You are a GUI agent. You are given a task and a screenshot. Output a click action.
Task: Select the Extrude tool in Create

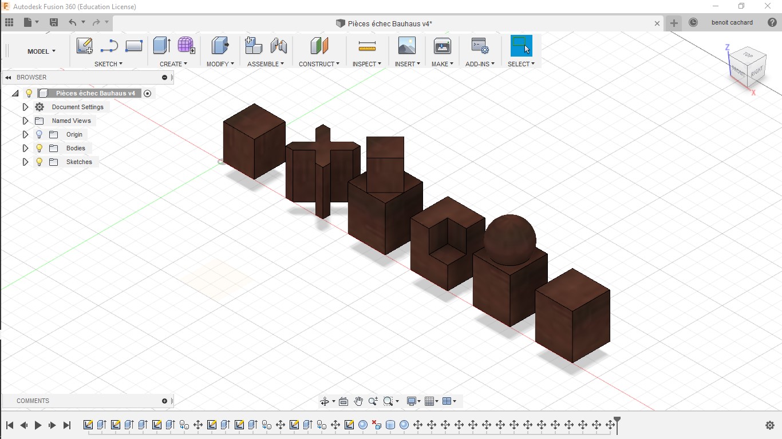[x=161, y=46]
